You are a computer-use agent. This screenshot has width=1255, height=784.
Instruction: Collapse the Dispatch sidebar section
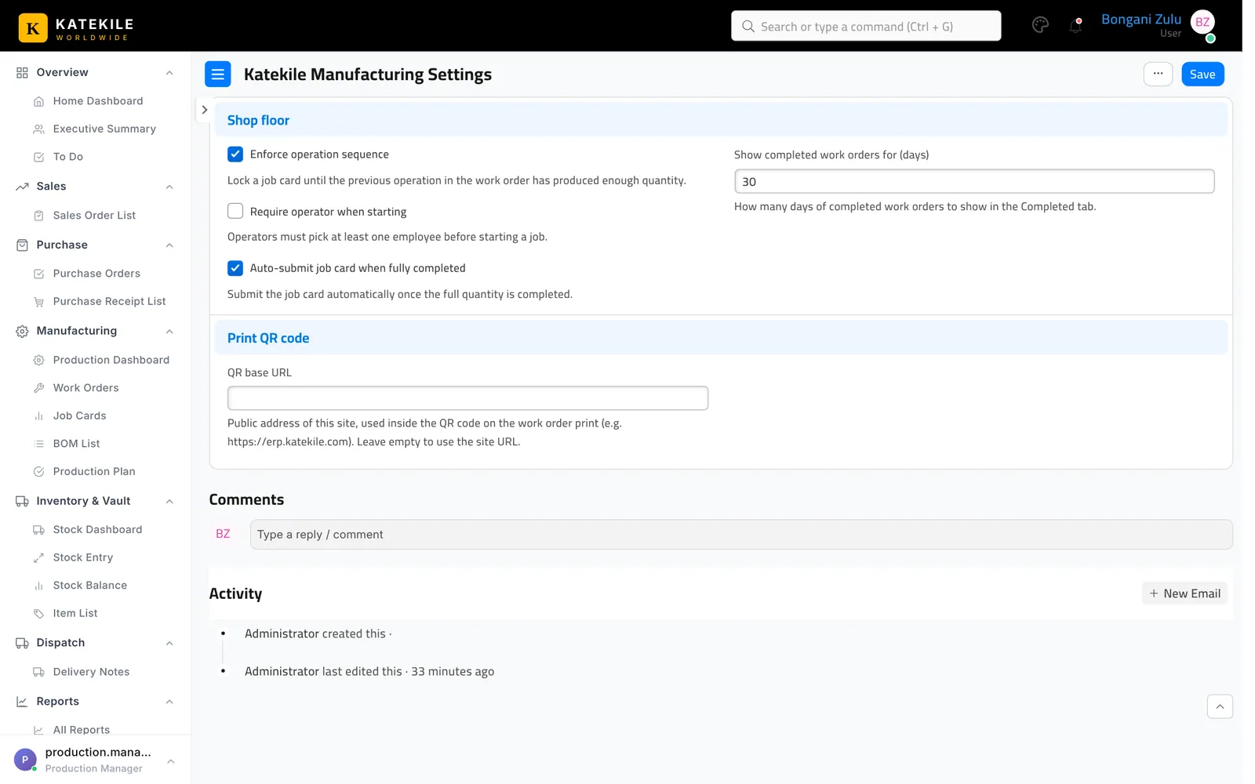pos(169,644)
